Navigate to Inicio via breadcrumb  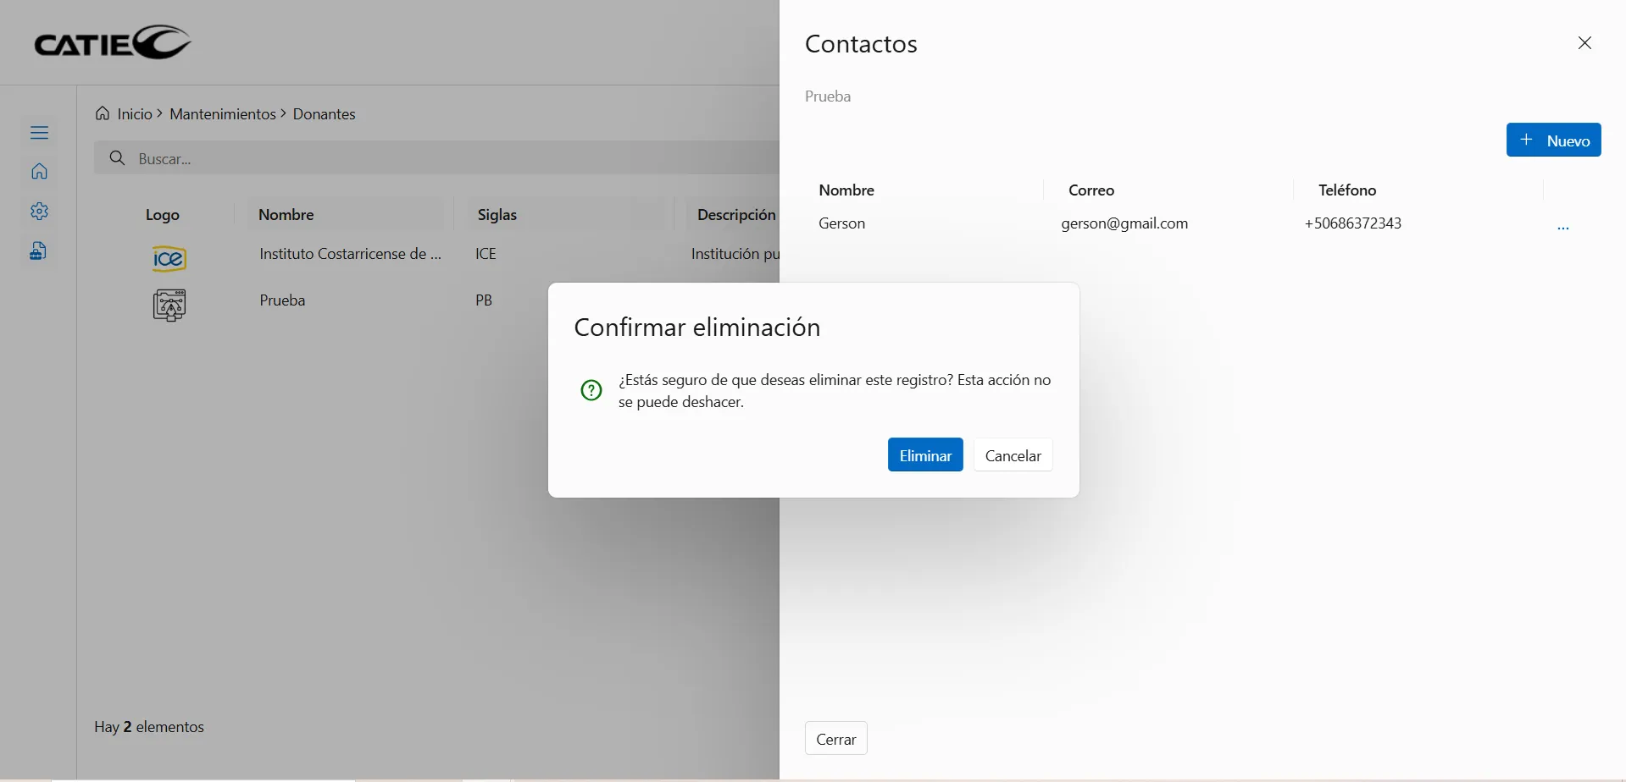pos(134,113)
